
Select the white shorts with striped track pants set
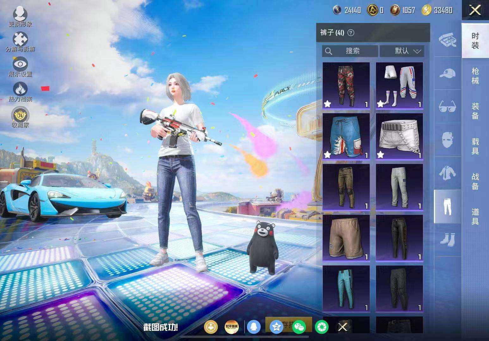[399, 86]
